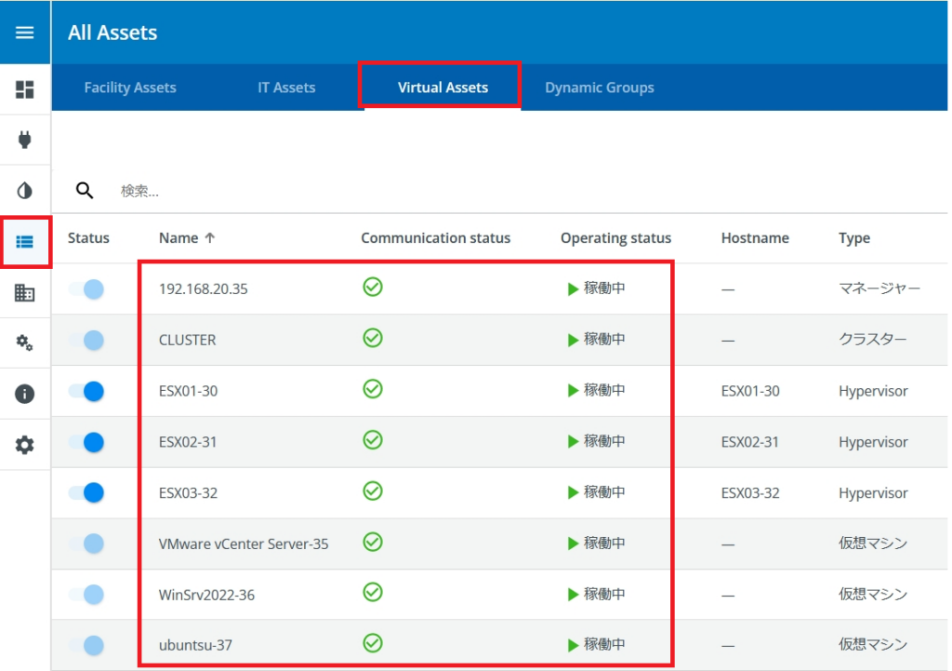Open the dashboard grid icon in sidebar

pyautogui.click(x=25, y=87)
